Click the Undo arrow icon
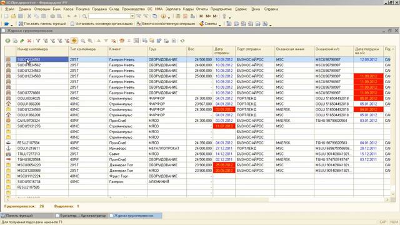Viewport: 400px width, 225px height. 69,16
